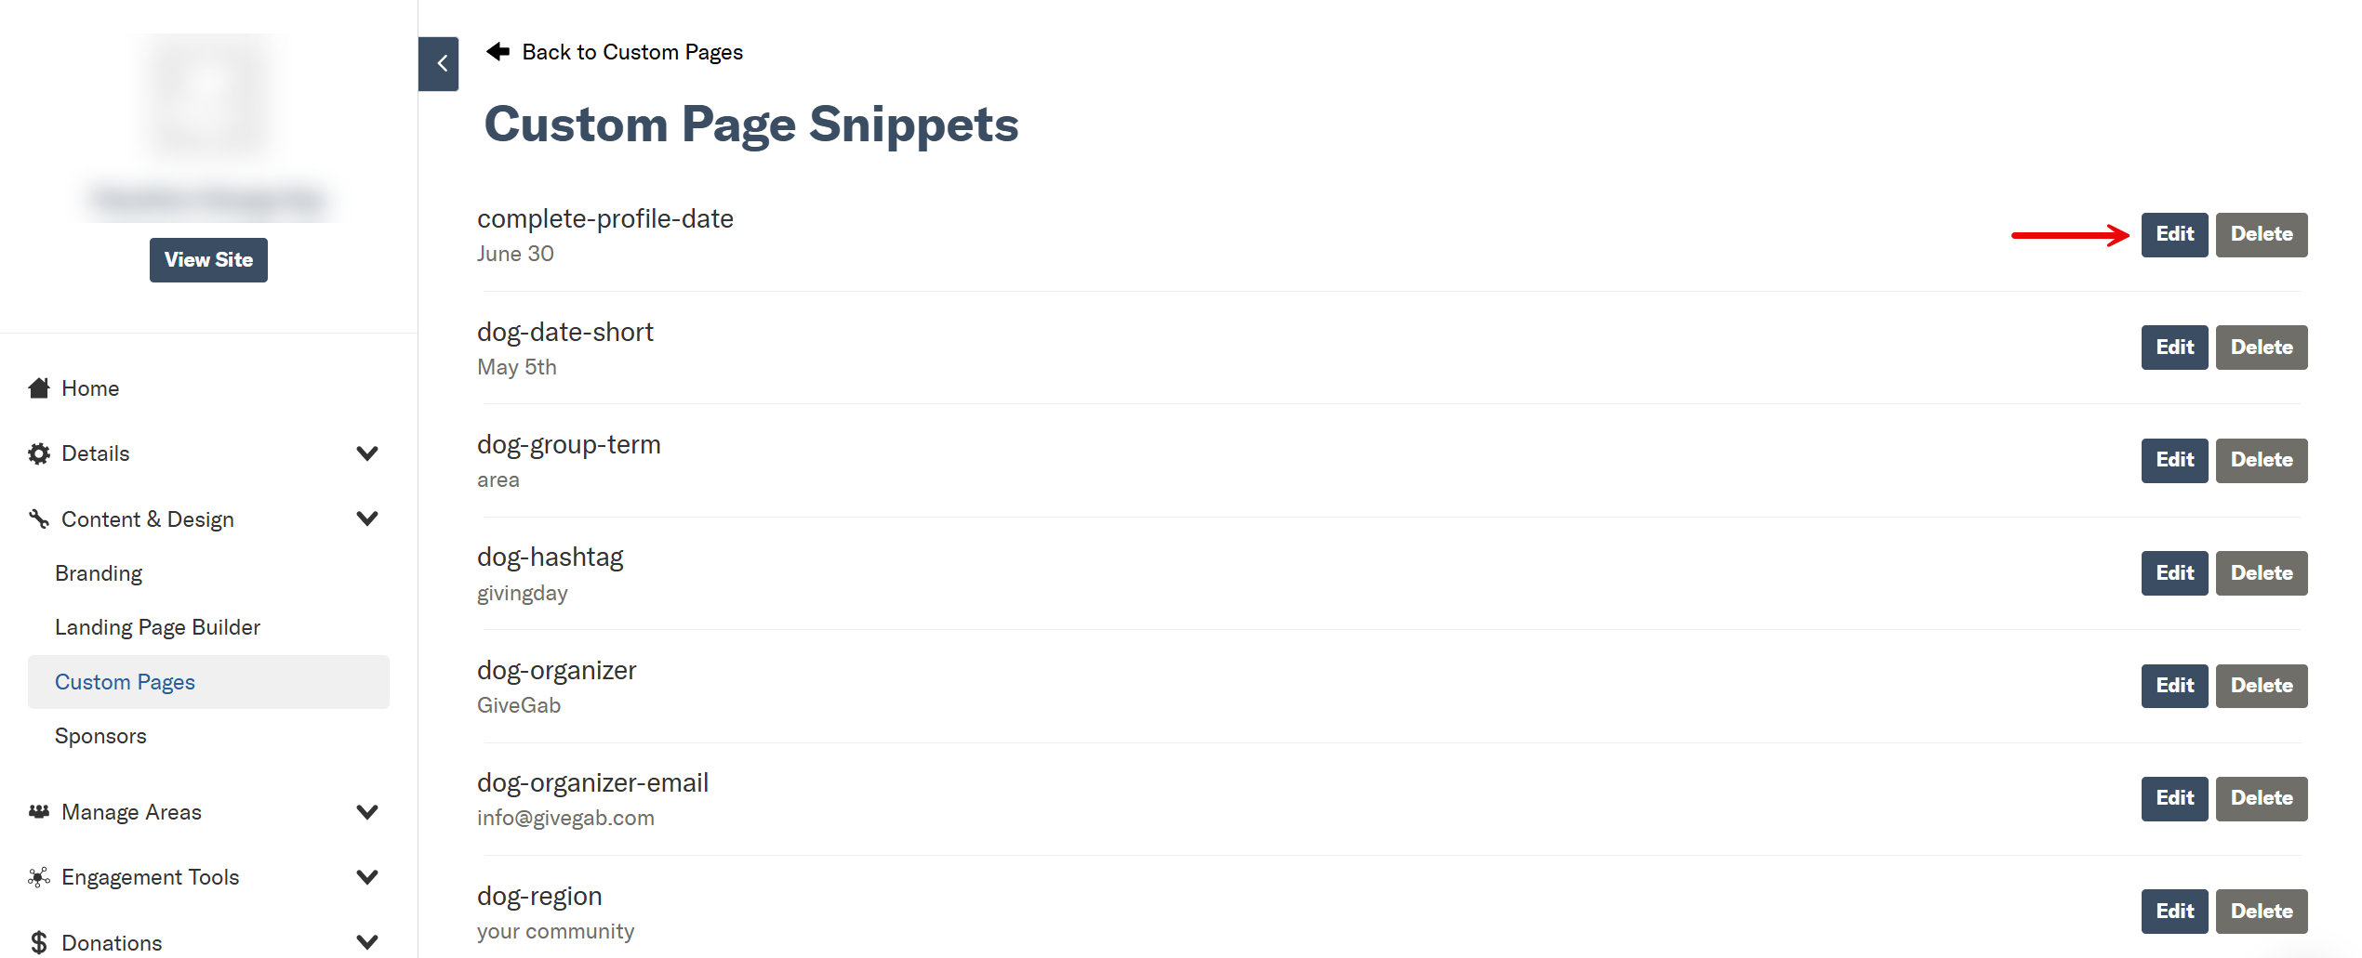Viewport: 2362px width, 958px height.
Task: Click the View Site button
Action: 208,260
